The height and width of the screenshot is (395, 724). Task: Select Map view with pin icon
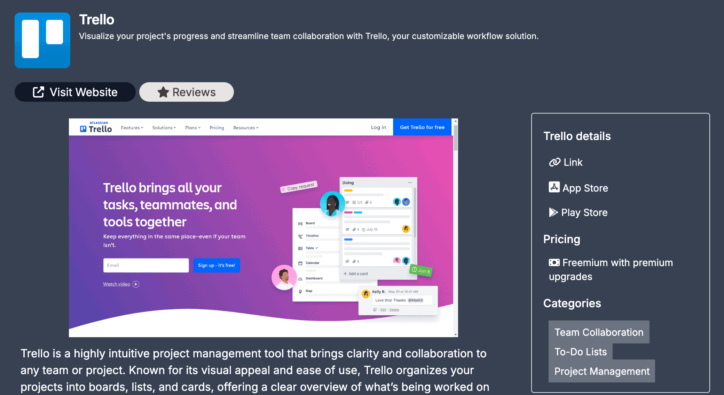coord(305,291)
